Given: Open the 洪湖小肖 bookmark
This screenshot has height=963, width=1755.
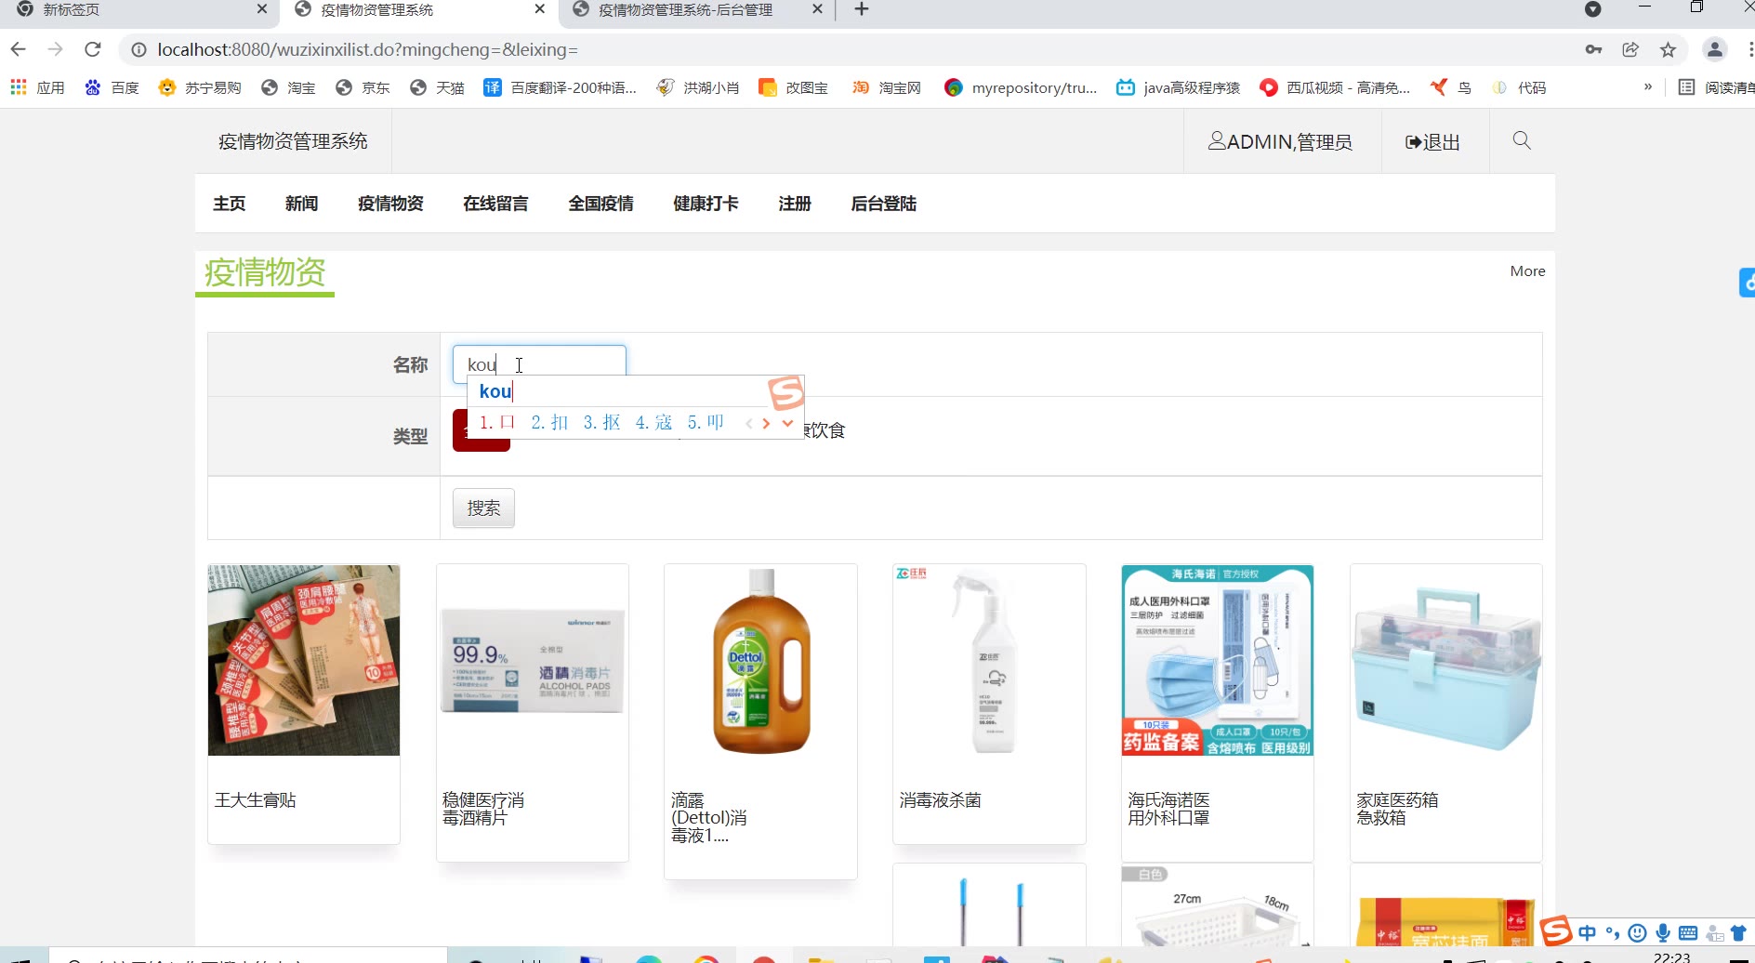Looking at the screenshot, I should point(698,87).
